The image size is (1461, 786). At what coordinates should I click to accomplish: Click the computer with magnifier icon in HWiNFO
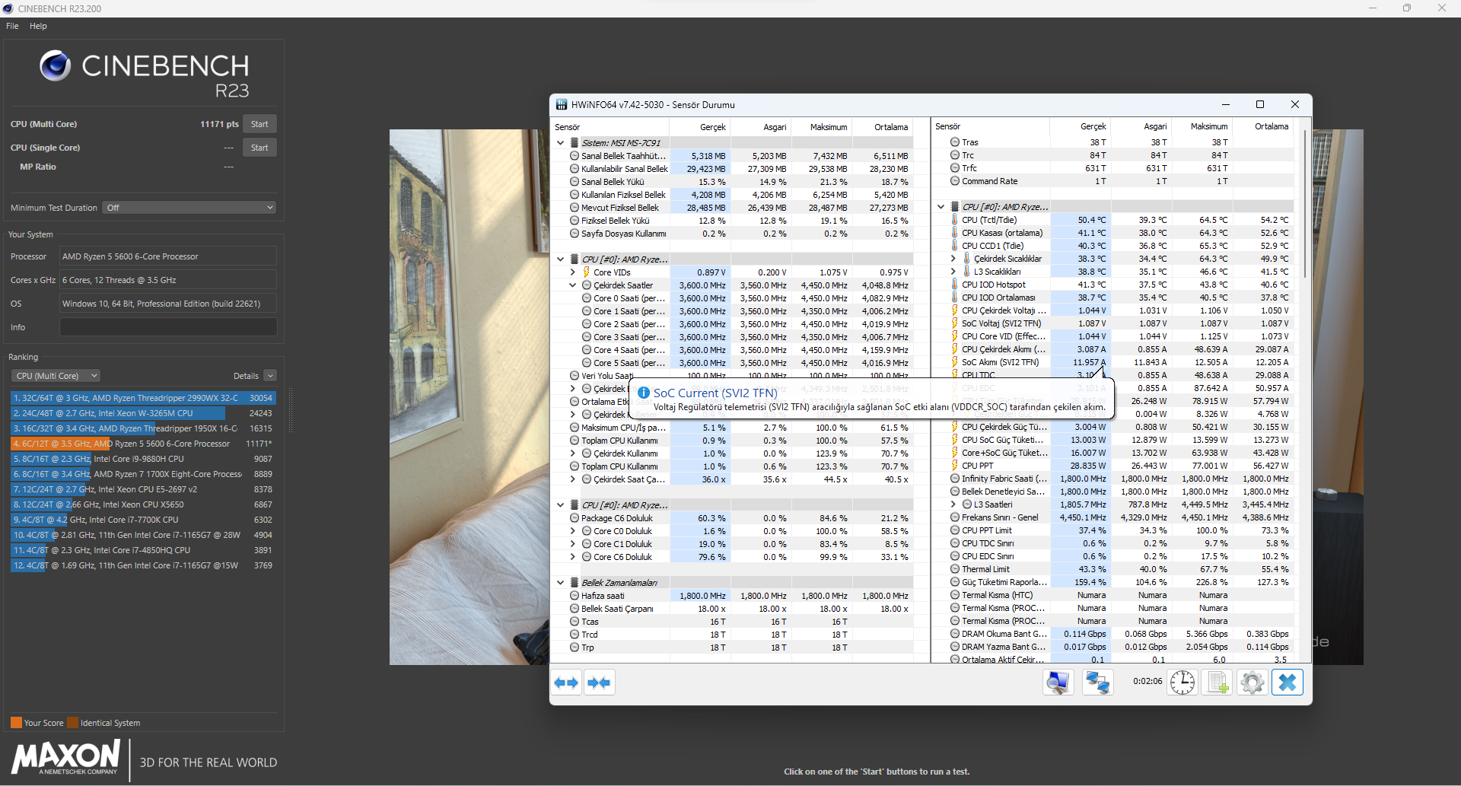(x=1058, y=683)
